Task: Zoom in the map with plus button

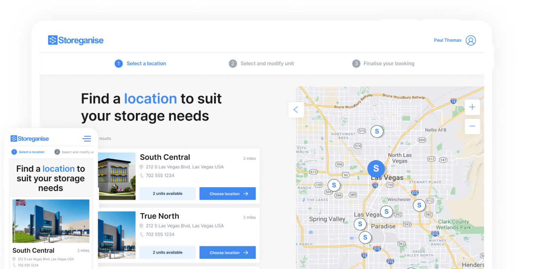Action: [472, 107]
